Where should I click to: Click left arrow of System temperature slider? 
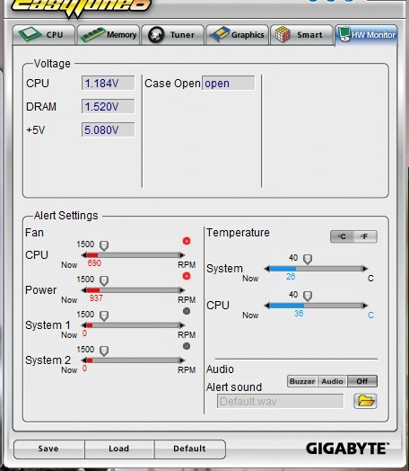(267, 269)
